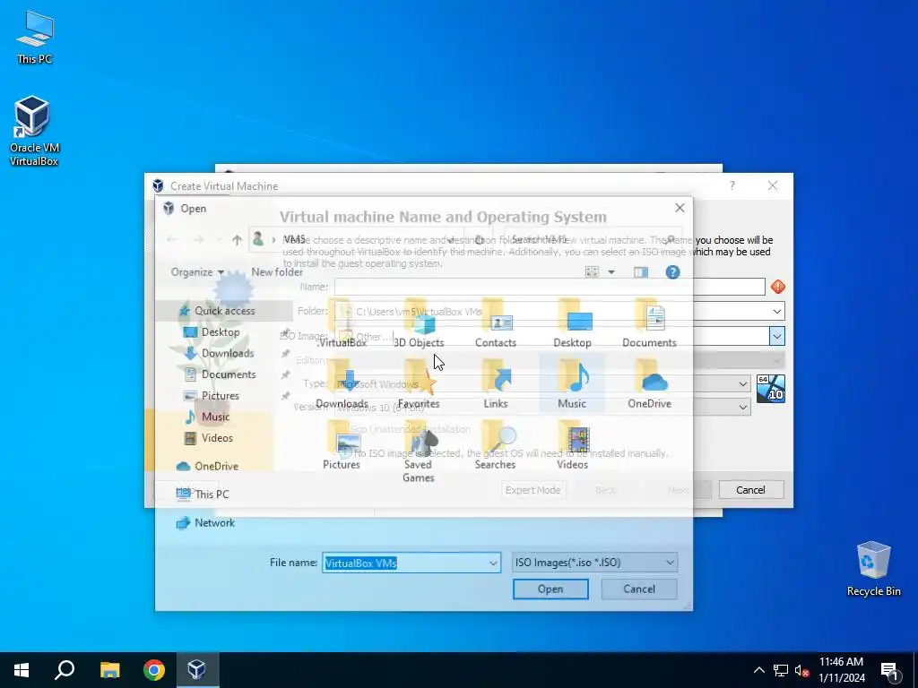Open the notification center
The width and height of the screenshot is (918, 688).
click(889, 671)
